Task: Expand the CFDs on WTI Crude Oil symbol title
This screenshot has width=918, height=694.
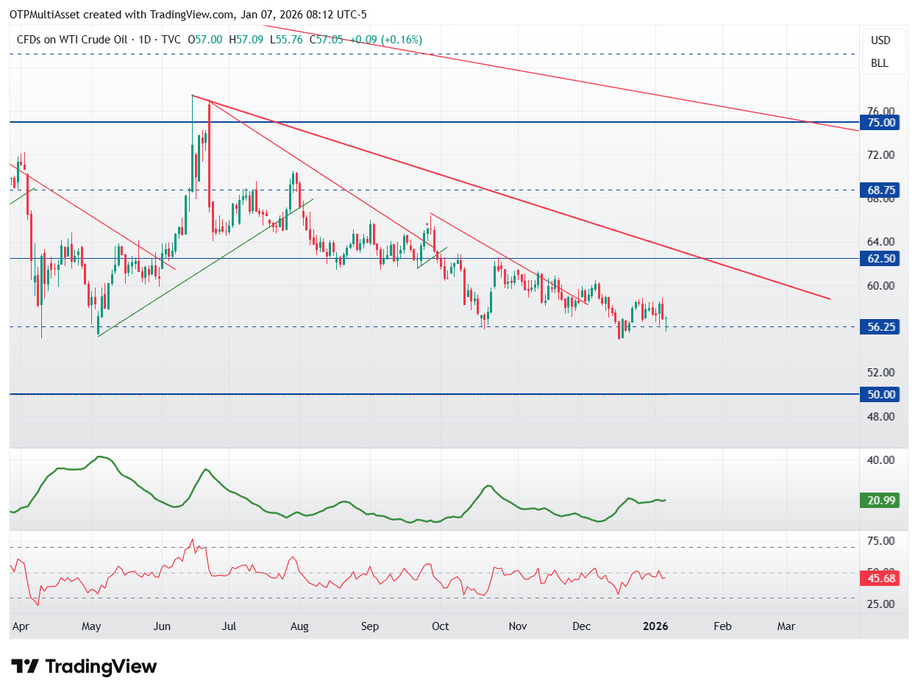Action: 74,40
